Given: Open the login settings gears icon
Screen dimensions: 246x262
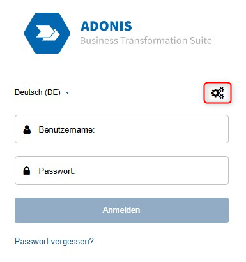Looking at the screenshot, I should 217,93.
